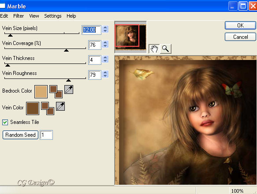Open the View menu
This screenshot has width=257, height=194.
click(x=34, y=16)
